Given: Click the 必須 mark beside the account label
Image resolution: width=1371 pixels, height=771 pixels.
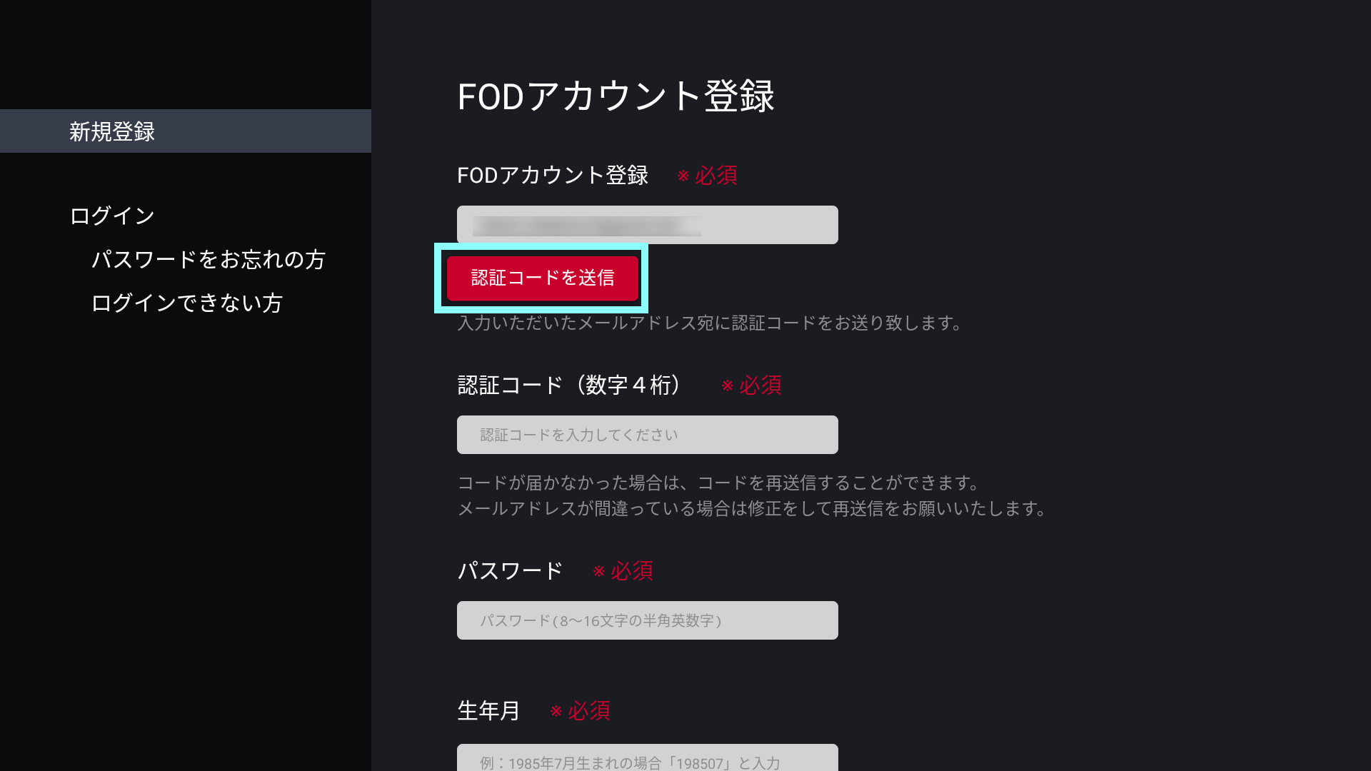Looking at the screenshot, I should (708, 176).
